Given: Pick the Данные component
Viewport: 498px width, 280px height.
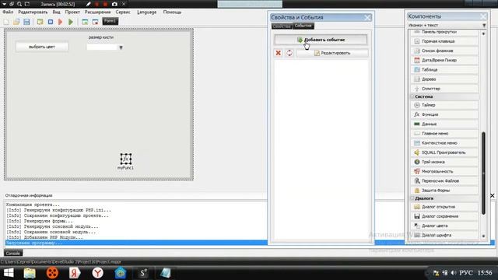Looking at the screenshot, I should [x=444, y=124].
